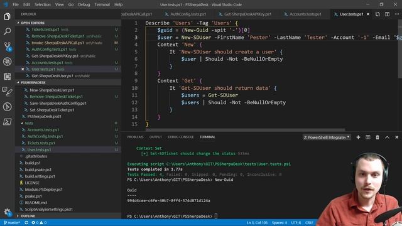Image resolution: width=402 pixels, height=226 pixels.
Task: Close User.tests.ps1 in Open Editors list
Action: point(23,69)
